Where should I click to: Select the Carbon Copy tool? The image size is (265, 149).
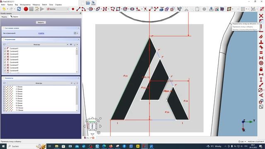point(167,9)
